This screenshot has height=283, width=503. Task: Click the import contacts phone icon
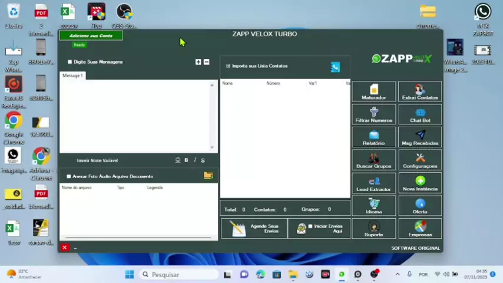(x=335, y=67)
